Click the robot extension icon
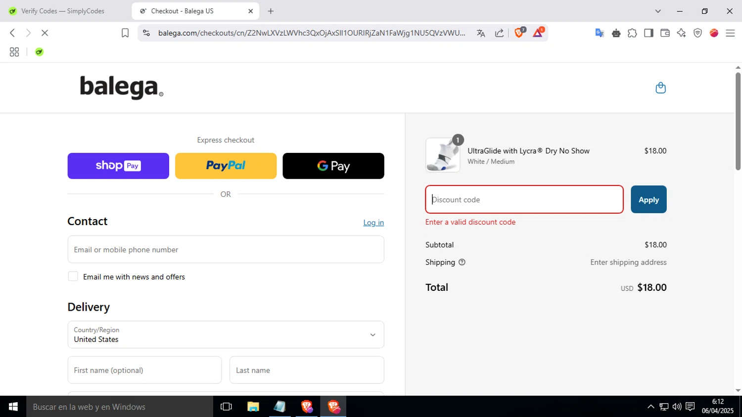This screenshot has width=742, height=417. tap(616, 33)
